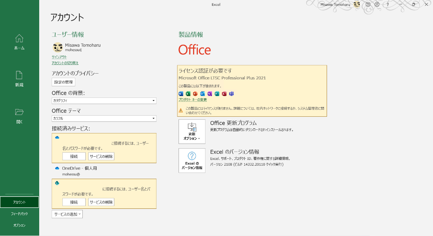Click the Publisher app icon in the product box
This screenshot has height=236, width=433.
click(x=217, y=94)
